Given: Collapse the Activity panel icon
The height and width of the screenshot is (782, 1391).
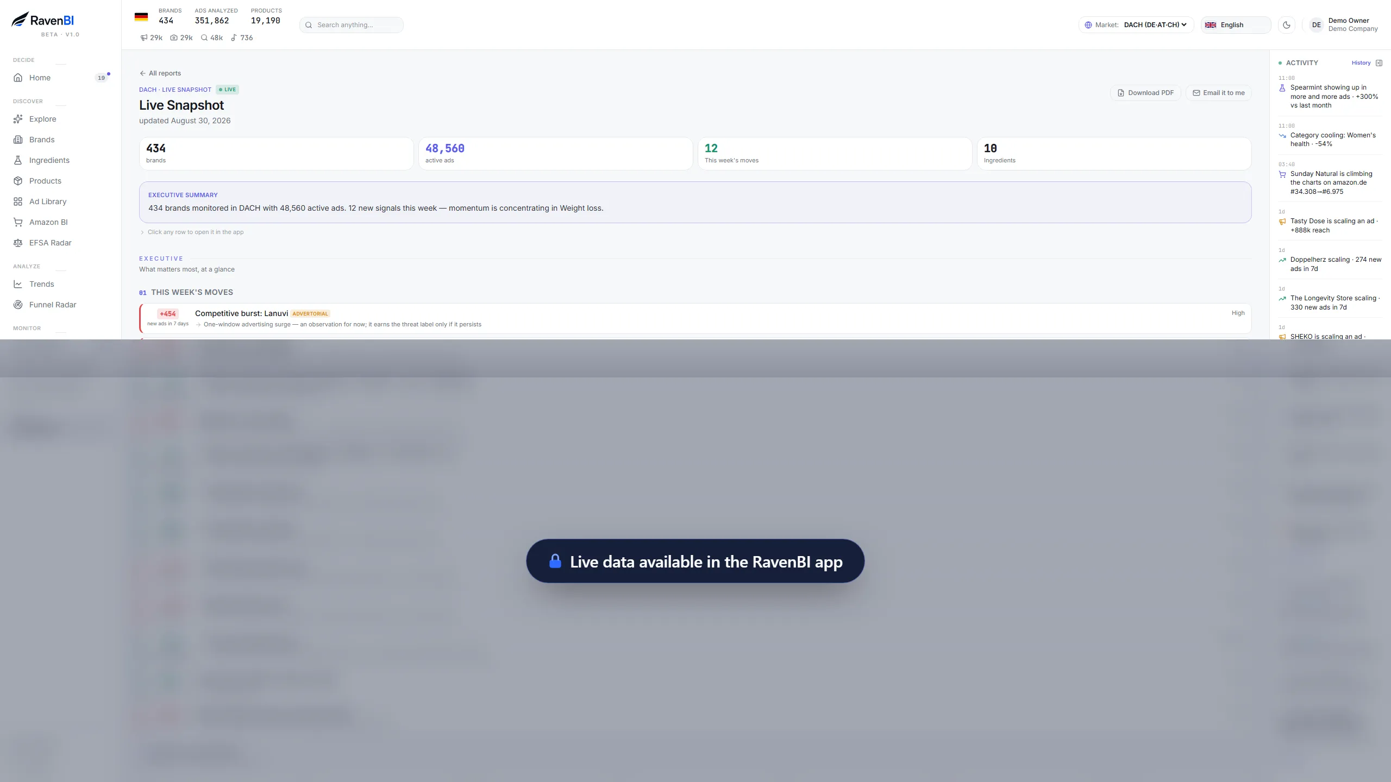Looking at the screenshot, I should click(x=1379, y=63).
